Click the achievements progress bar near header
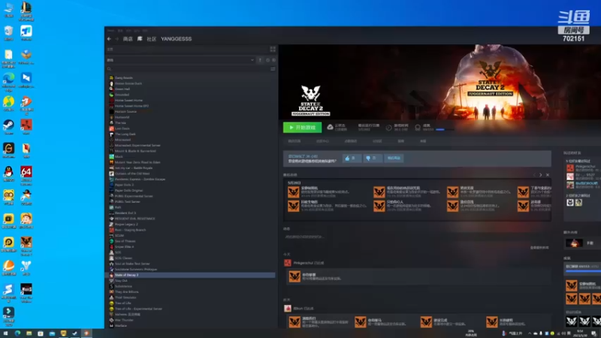The image size is (601, 338). [445, 129]
